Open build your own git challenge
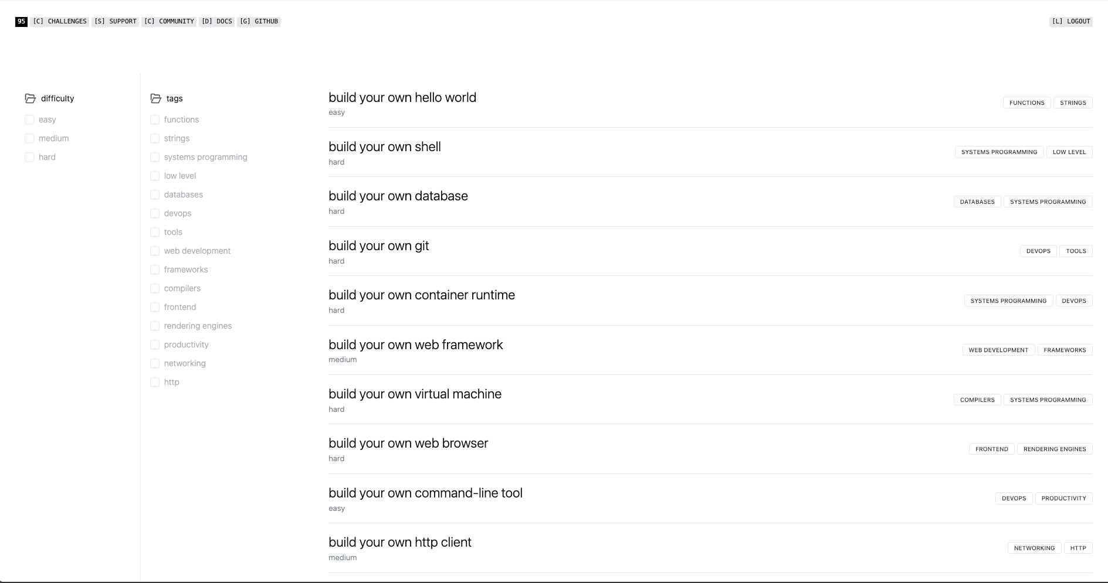Screen dimensions: 1108x583 (x=378, y=246)
